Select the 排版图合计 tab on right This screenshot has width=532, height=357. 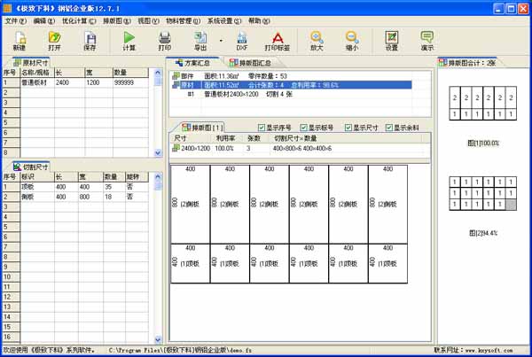coord(467,63)
